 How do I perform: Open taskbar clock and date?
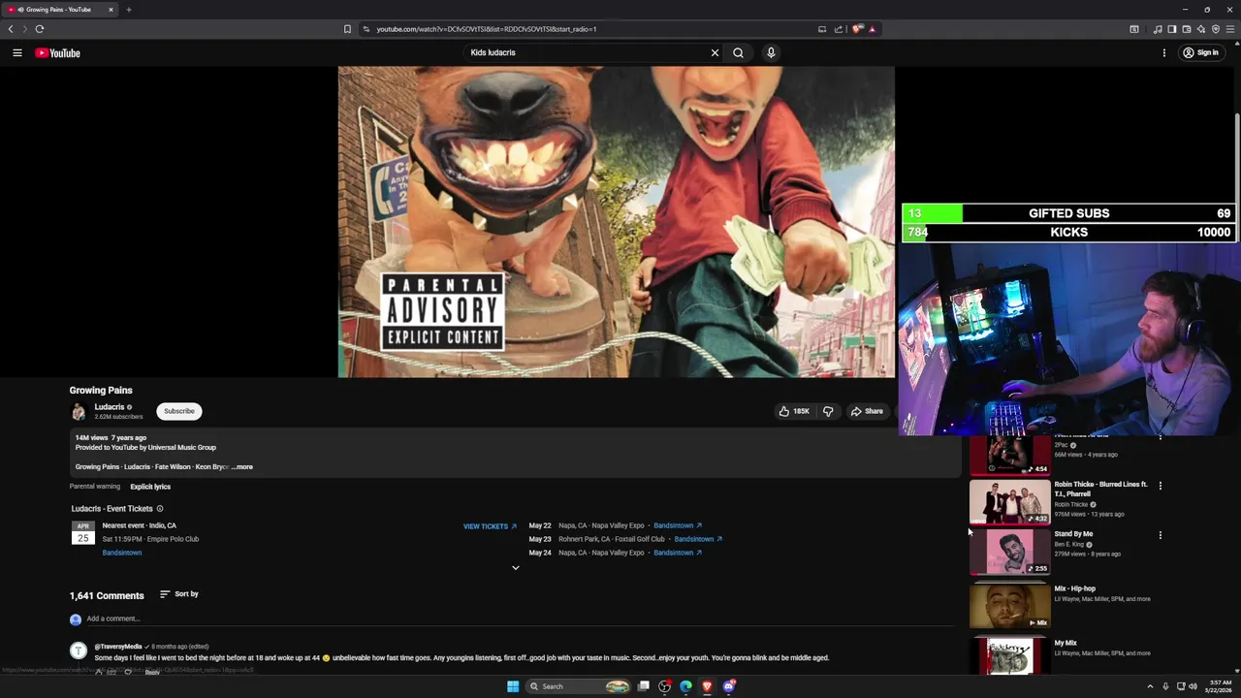point(1218,686)
